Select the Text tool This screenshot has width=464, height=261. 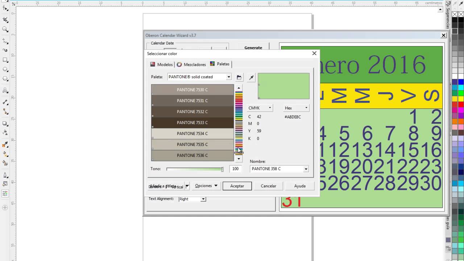point(5,90)
